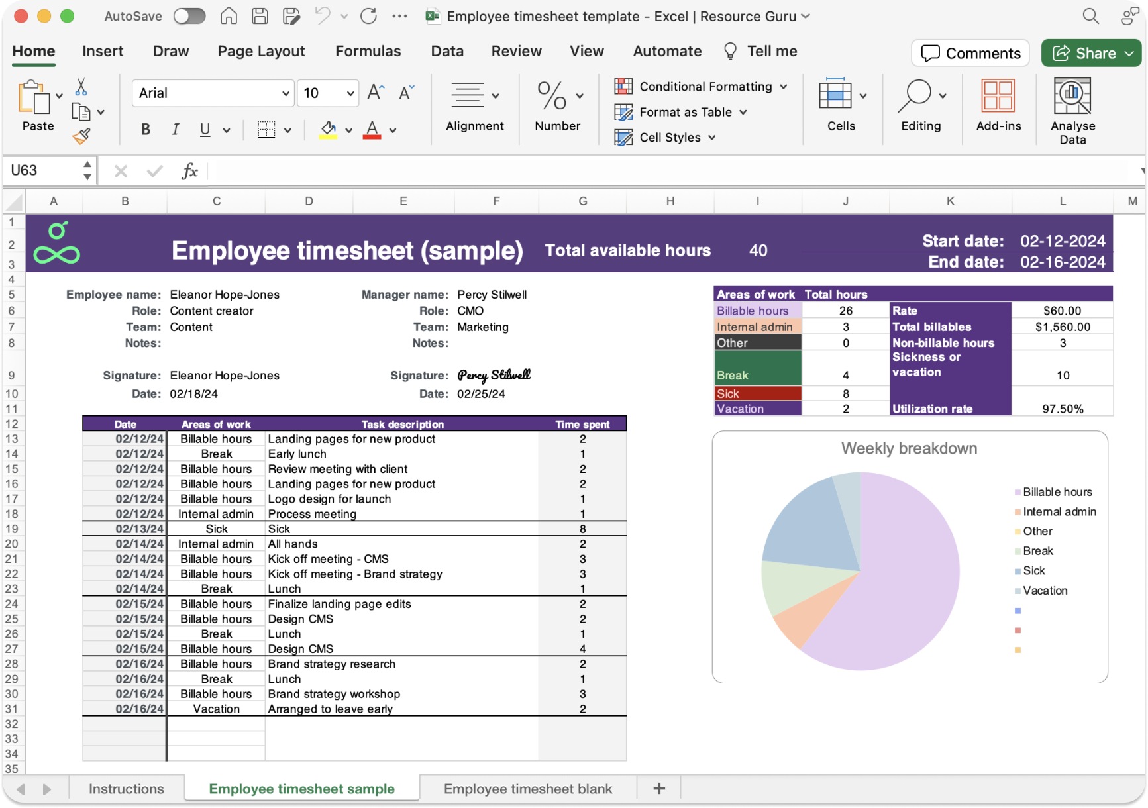Image resolution: width=1148 pixels, height=808 pixels.
Task: Open Conditional Formatting options
Action: click(x=701, y=86)
